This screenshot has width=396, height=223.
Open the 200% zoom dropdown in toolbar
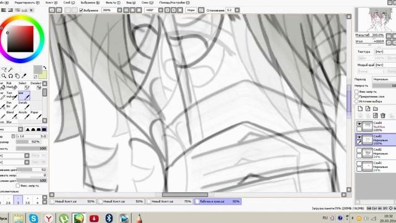(119, 10)
